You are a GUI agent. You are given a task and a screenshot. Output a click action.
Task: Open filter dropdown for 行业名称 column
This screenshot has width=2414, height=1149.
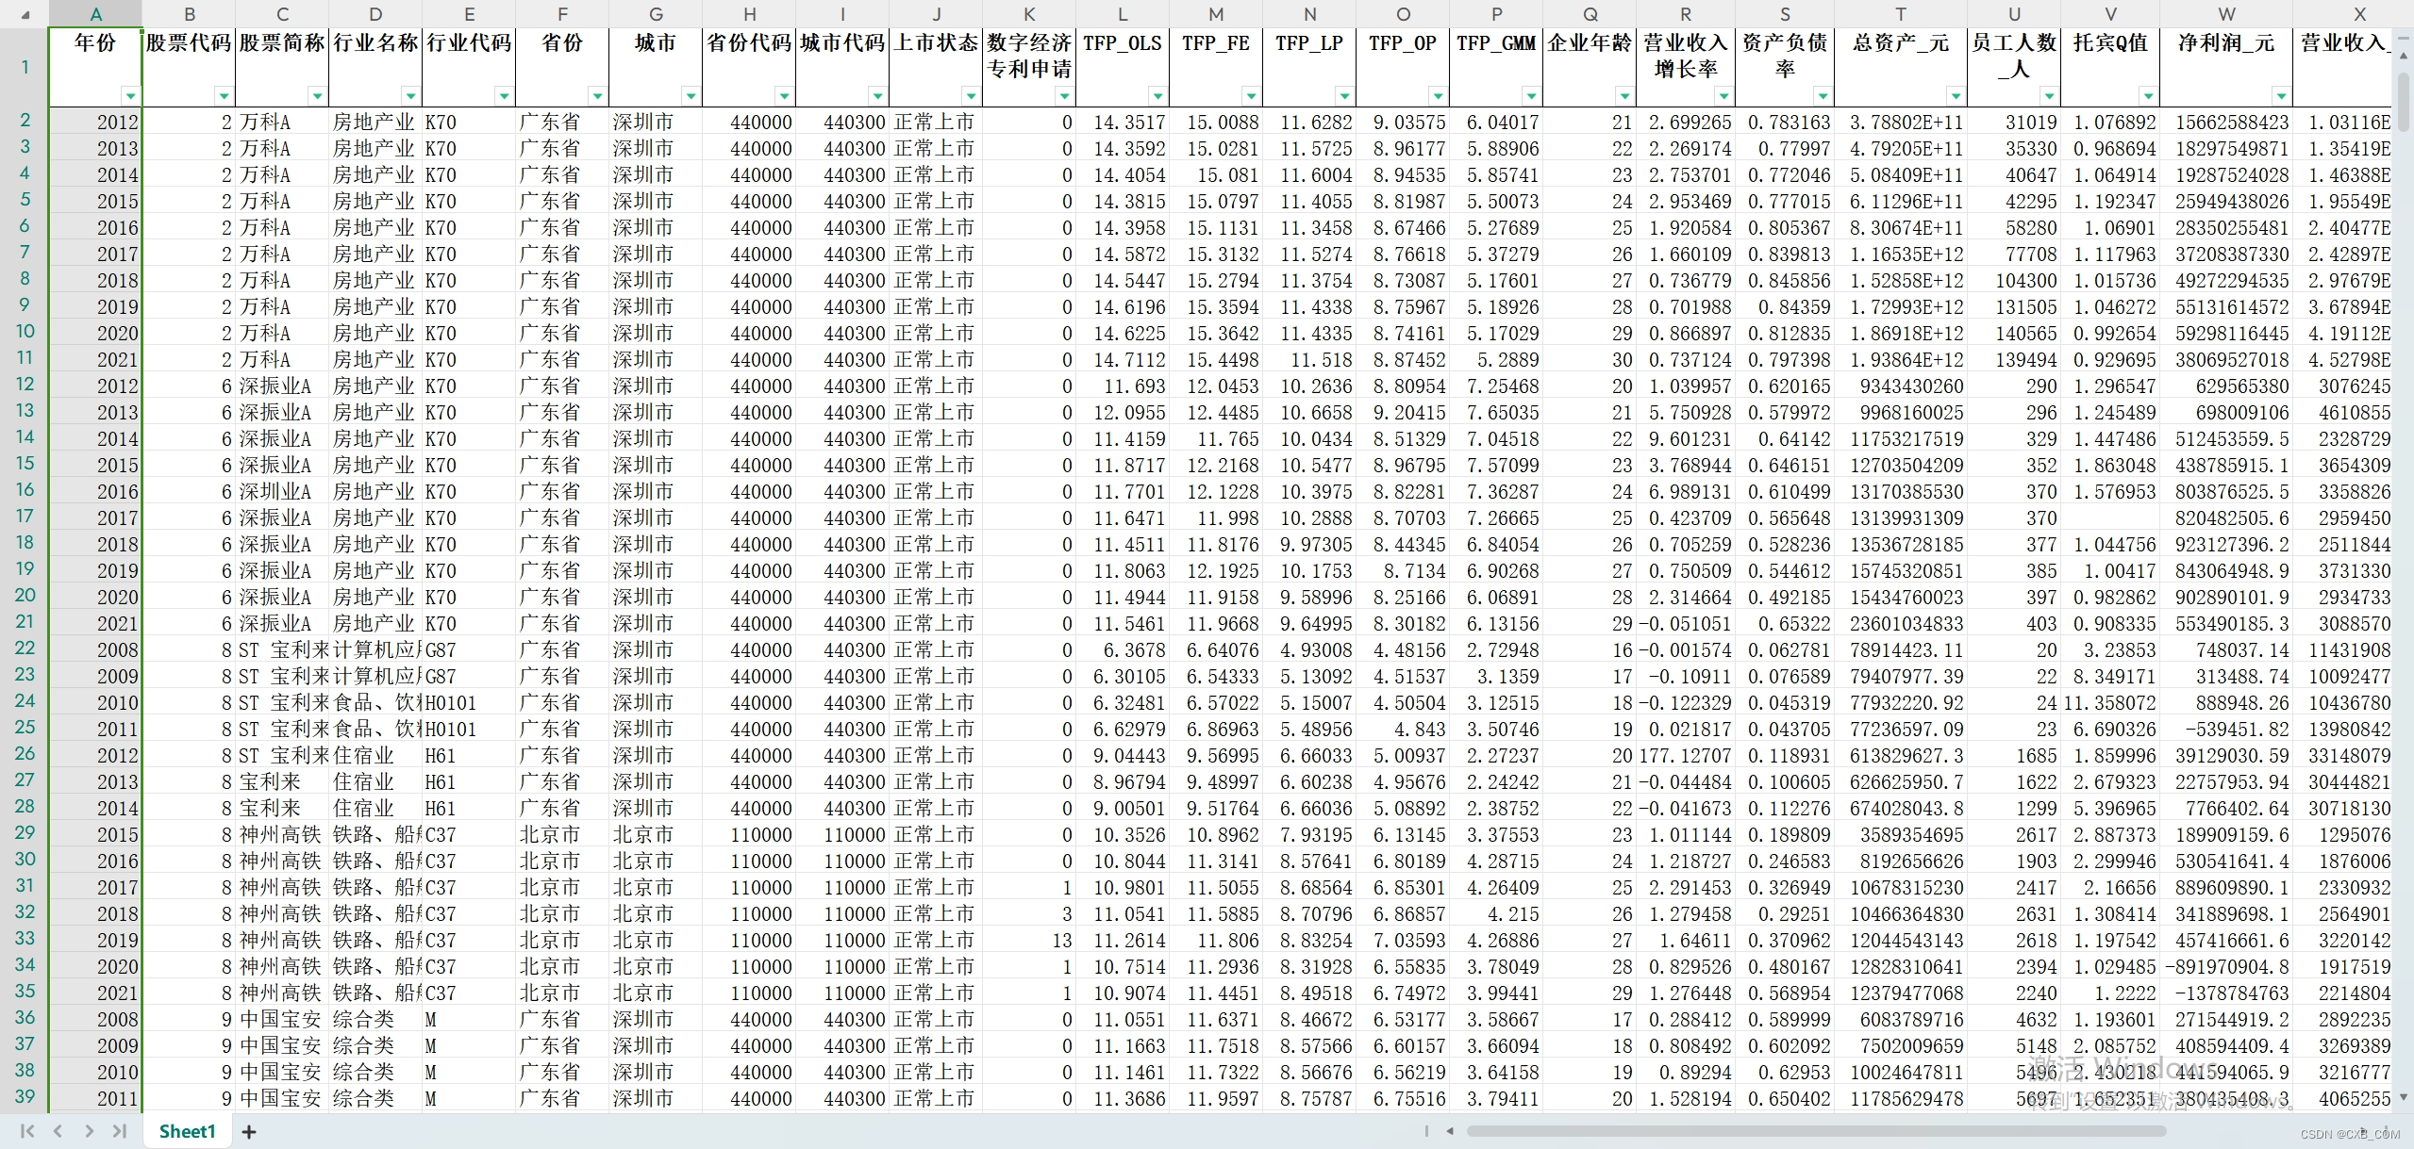[410, 96]
